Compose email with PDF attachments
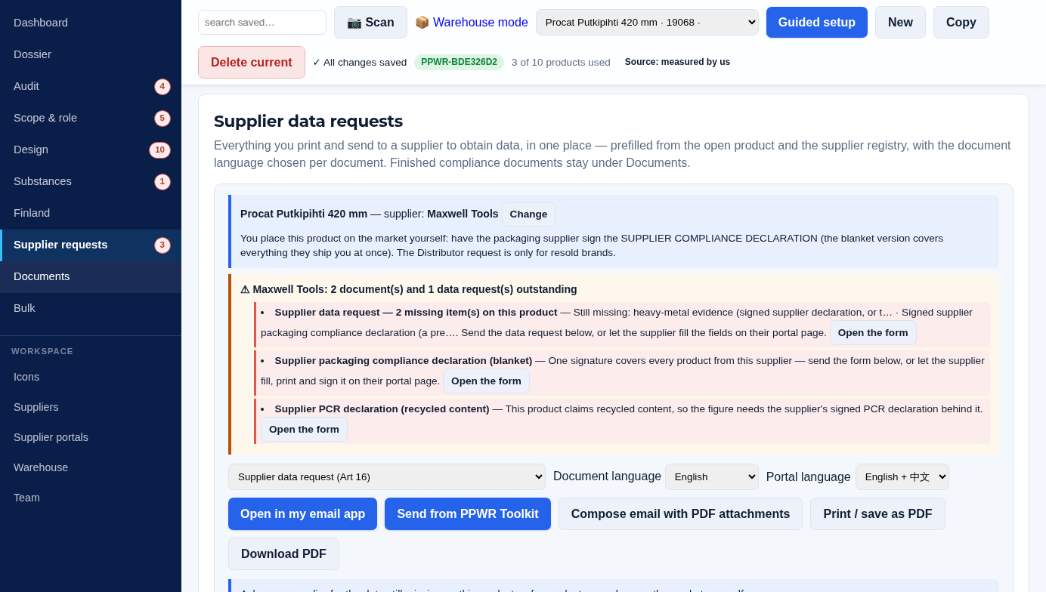The height and width of the screenshot is (592, 1046). tap(680, 514)
